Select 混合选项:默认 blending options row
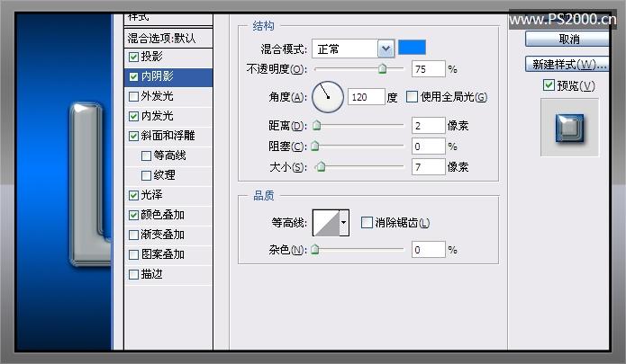 [168, 39]
